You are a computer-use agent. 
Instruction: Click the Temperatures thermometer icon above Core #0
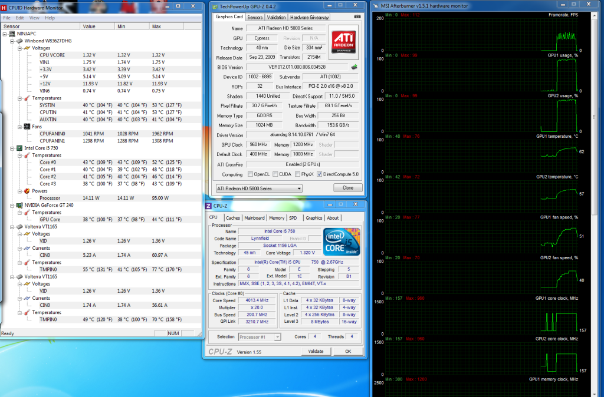coord(27,155)
